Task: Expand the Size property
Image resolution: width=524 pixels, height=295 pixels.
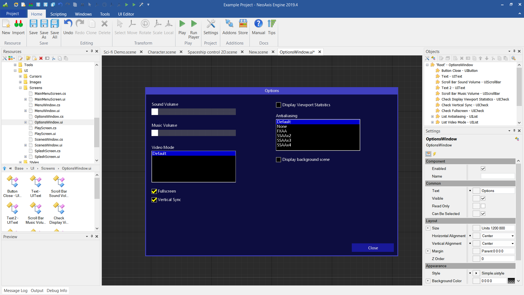Action: point(428,228)
